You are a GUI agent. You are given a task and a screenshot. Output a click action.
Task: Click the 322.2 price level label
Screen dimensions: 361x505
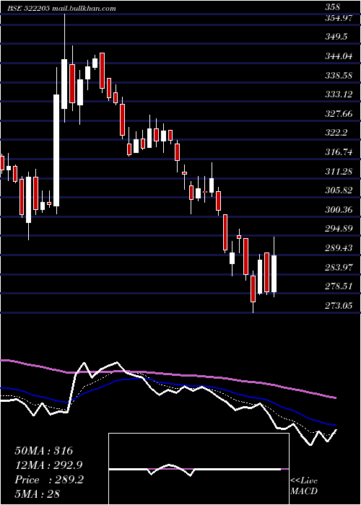[336, 133]
